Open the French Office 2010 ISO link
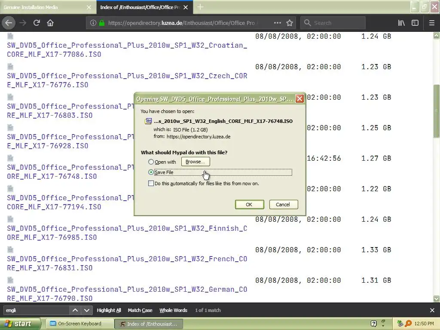Image resolution: width=440 pixels, height=330 pixels. [x=127, y=263]
